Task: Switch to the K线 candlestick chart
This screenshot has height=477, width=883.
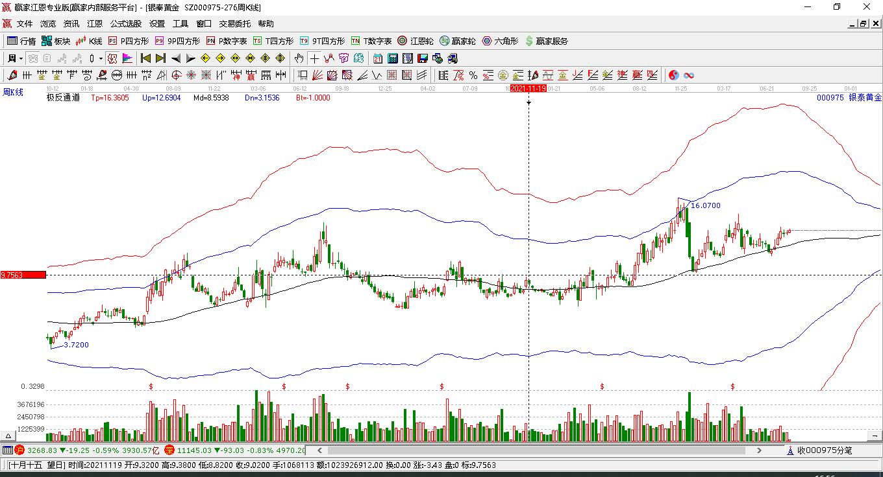Action: (89, 41)
